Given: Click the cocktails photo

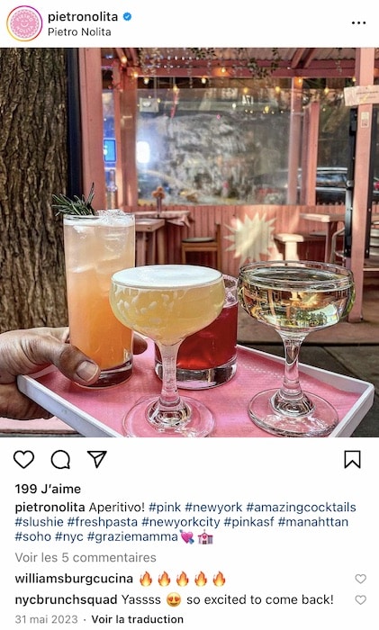Looking at the screenshot, I should click(189, 242).
